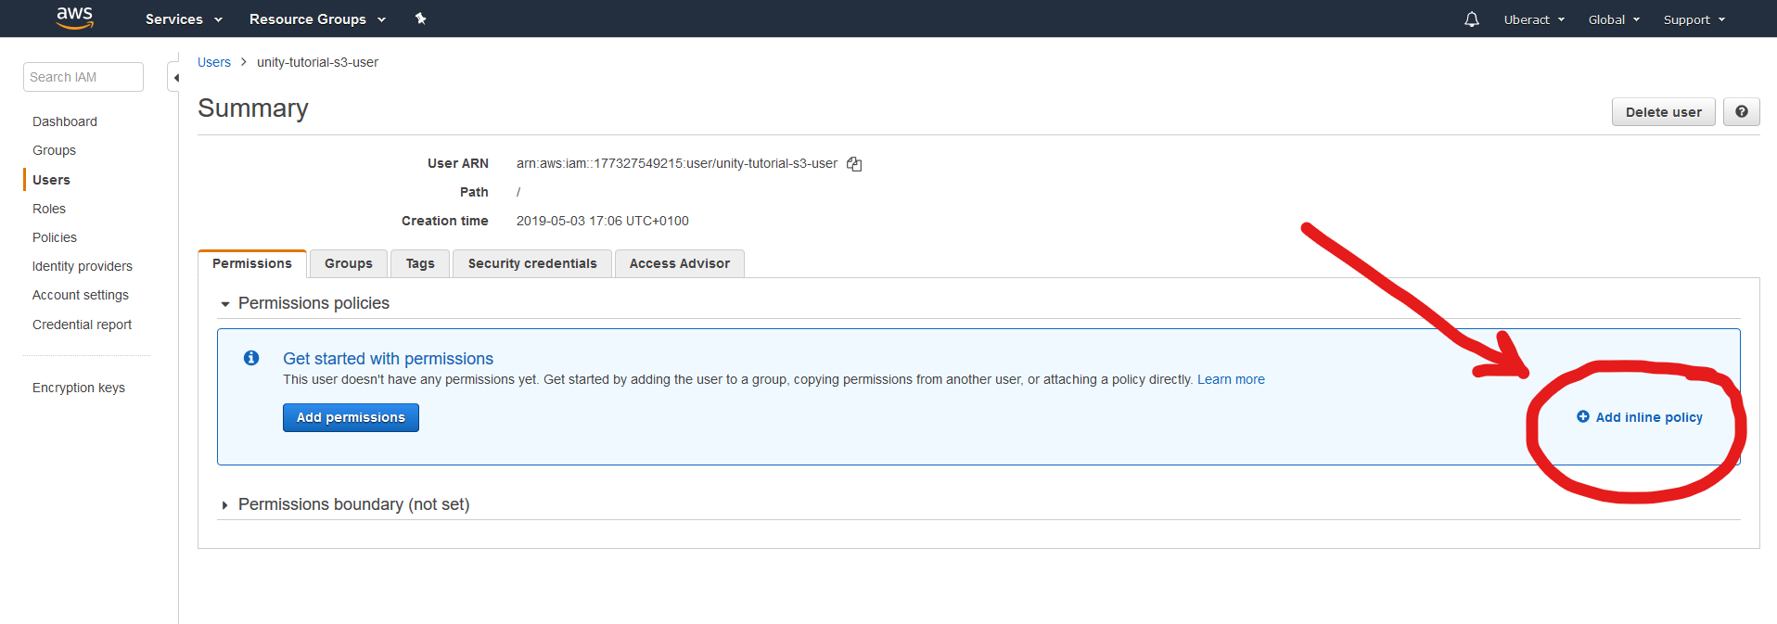The height and width of the screenshot is (624, 1777).
Task: Open the Uberact account menu
Action: (x=1534, y=19)
